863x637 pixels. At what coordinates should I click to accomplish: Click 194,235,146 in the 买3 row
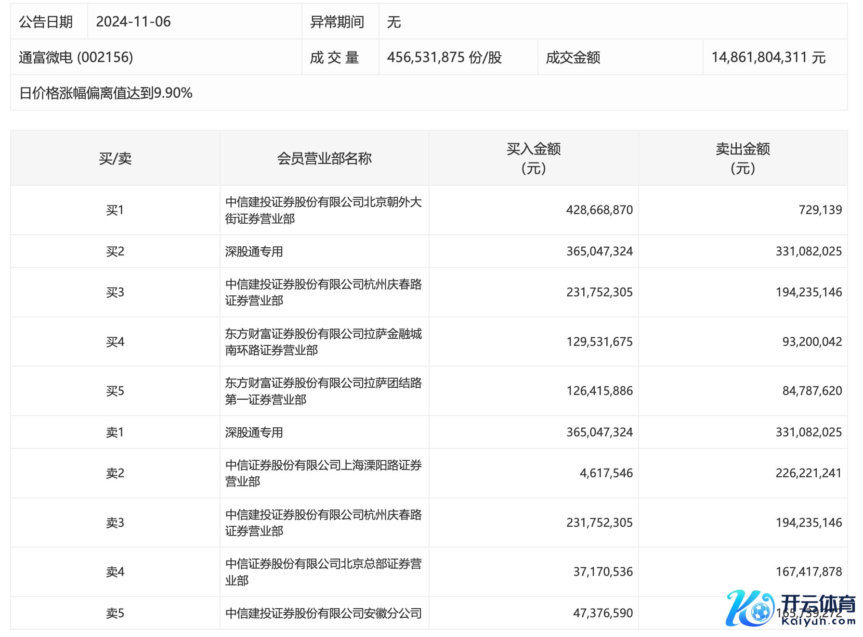pyautogui.click(x=809, y=293)
